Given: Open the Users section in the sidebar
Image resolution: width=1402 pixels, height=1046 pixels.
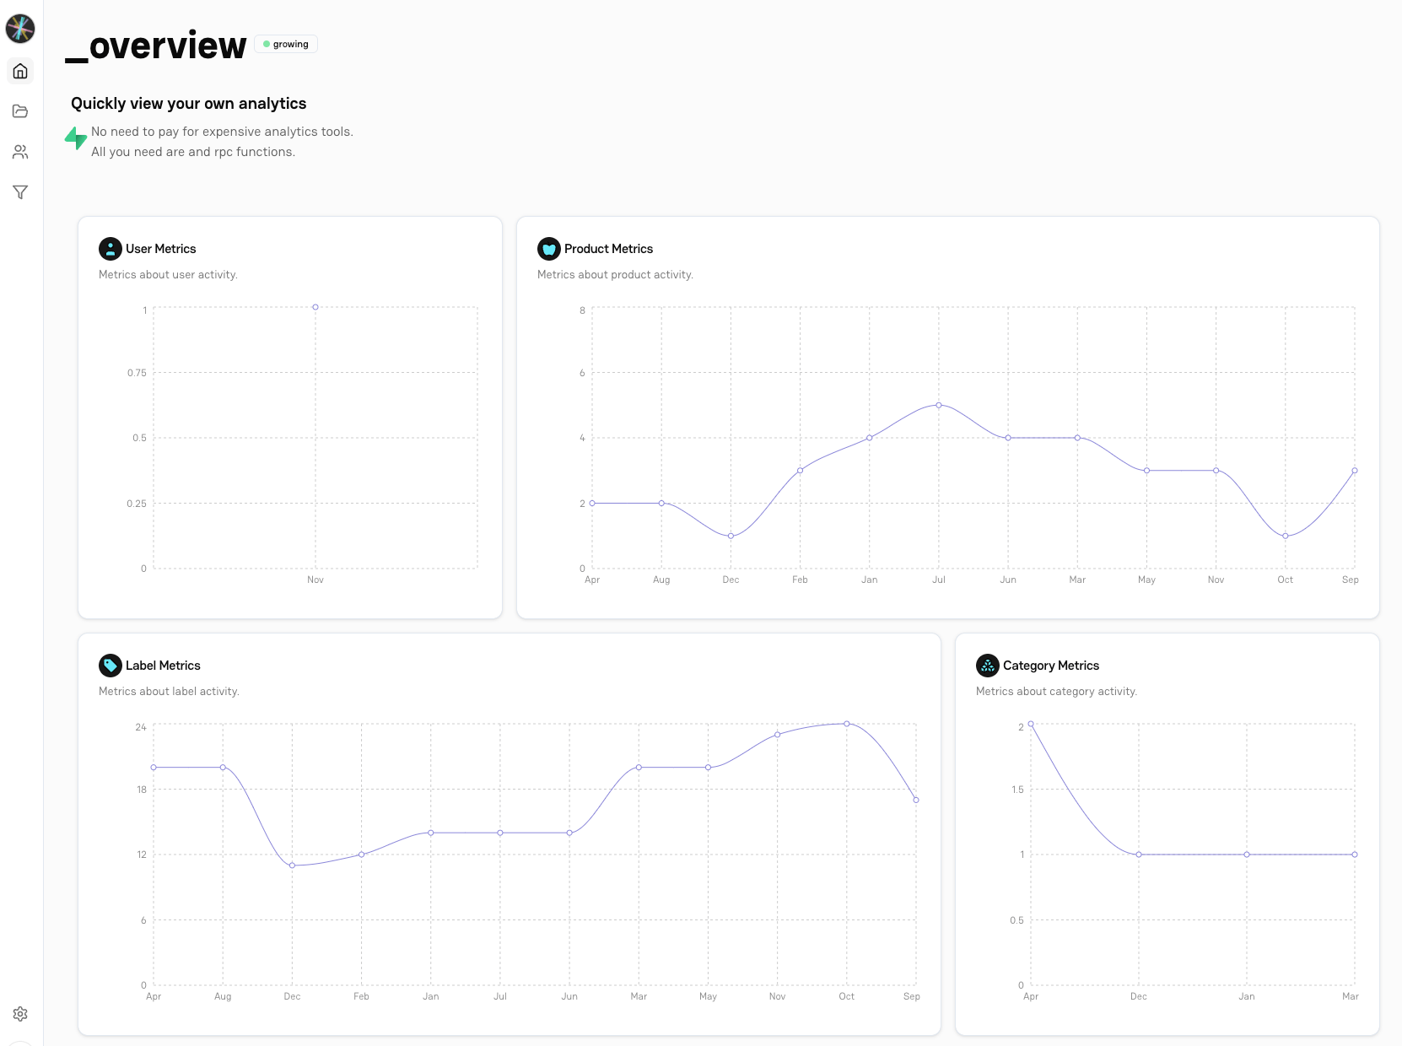Looking at the screenshot, I should point(20,152).
